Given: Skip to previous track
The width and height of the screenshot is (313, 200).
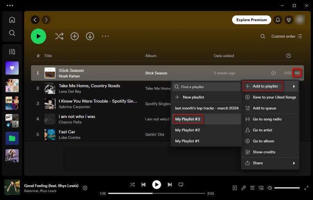Looking at the screenshot, I should pyautogui.click(x=143, y=185).
